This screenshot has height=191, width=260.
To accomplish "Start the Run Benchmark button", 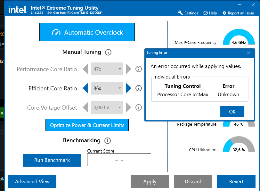I will click(52, 160).
